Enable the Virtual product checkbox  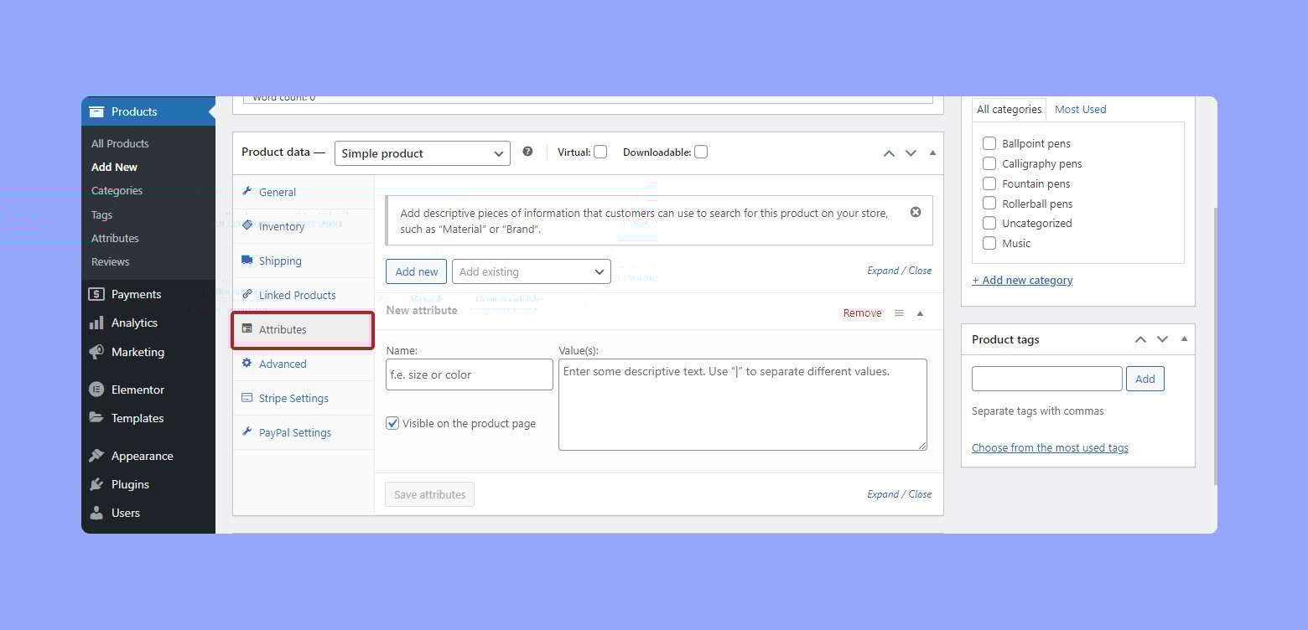pos(600,152)
